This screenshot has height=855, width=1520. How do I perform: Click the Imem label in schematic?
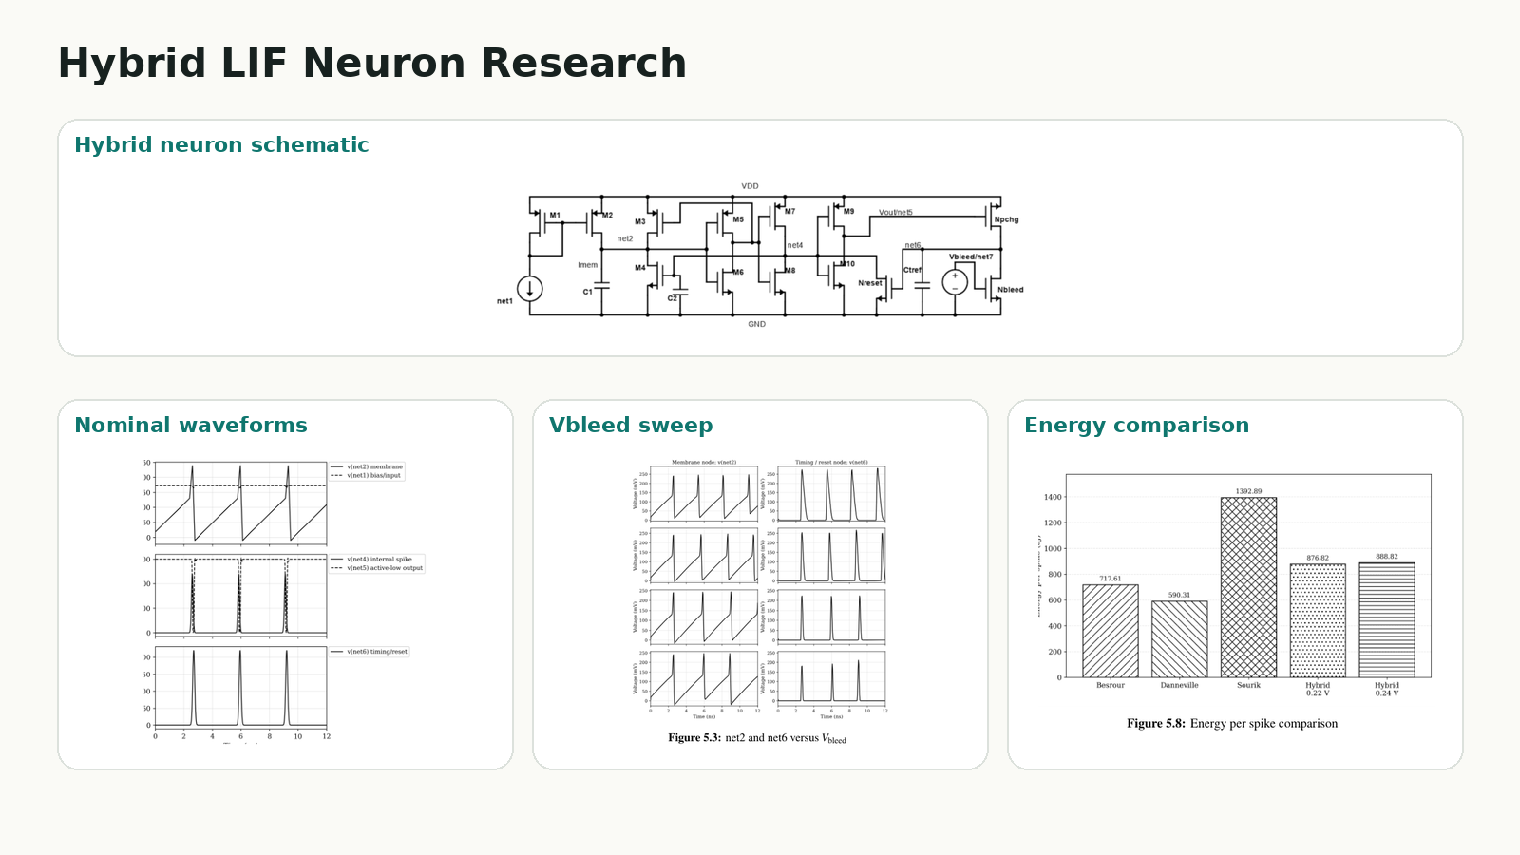(588, 265)
